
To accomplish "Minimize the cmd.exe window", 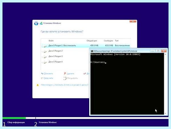I will 152,51.
